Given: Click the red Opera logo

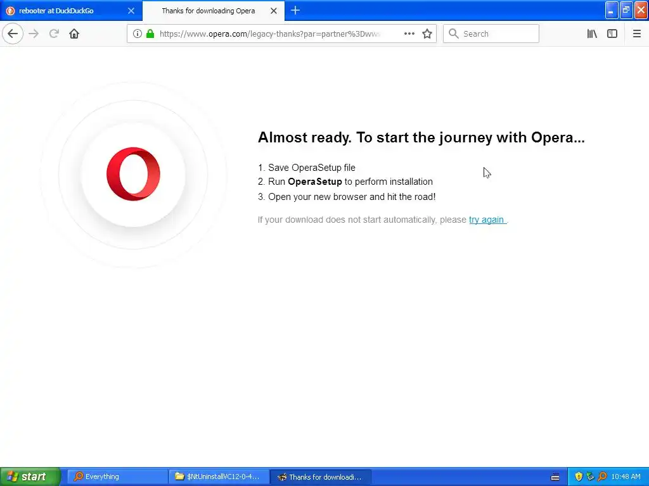Looking at the screenshot, I should tap(133, 174).
